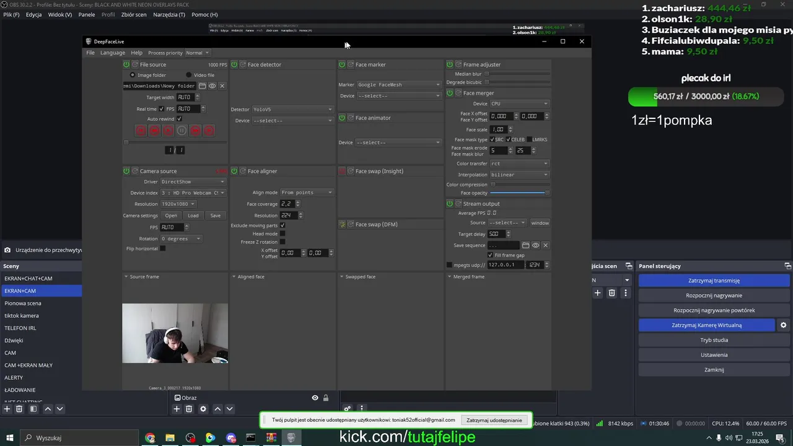This screenshot has height=446, width=793.
Task: Reveal the File source folder path eye icon
Action: coord(212,86)
